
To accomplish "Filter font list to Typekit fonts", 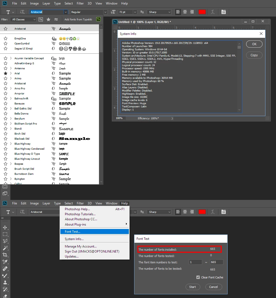I will (41, 19).
